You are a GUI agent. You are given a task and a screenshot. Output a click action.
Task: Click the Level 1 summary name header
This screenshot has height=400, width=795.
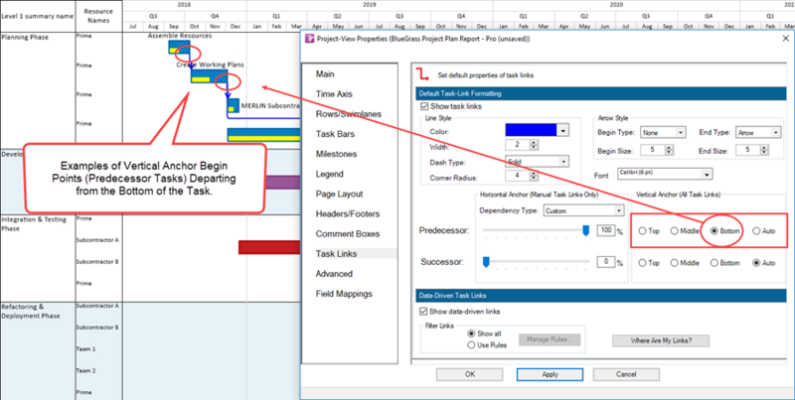coord(37,16)
